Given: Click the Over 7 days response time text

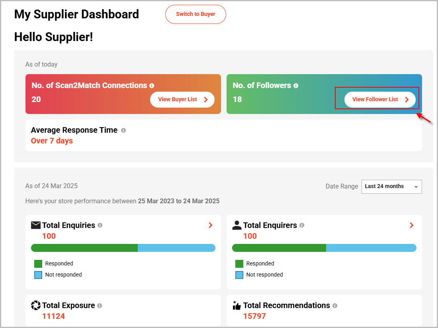Looking at the screenshot, I should (x=52, y=141).
